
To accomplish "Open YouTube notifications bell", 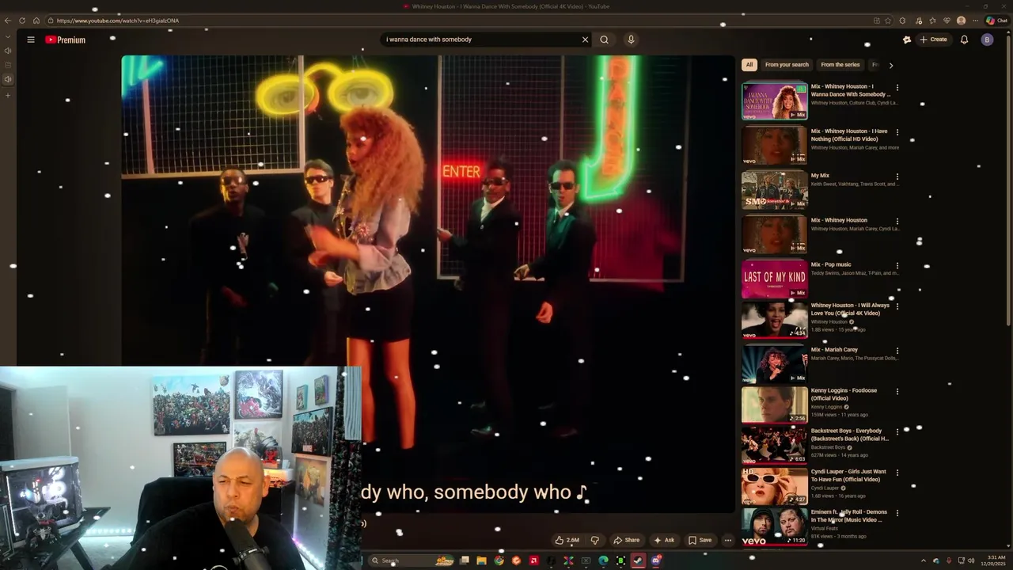I will coord(964,40).
